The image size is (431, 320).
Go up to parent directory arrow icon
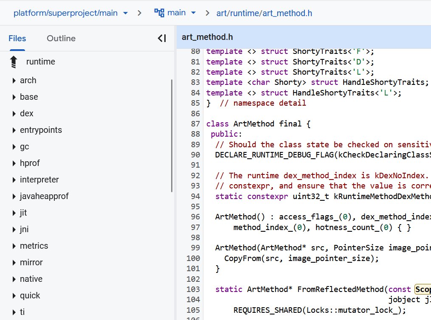[14, 62]
